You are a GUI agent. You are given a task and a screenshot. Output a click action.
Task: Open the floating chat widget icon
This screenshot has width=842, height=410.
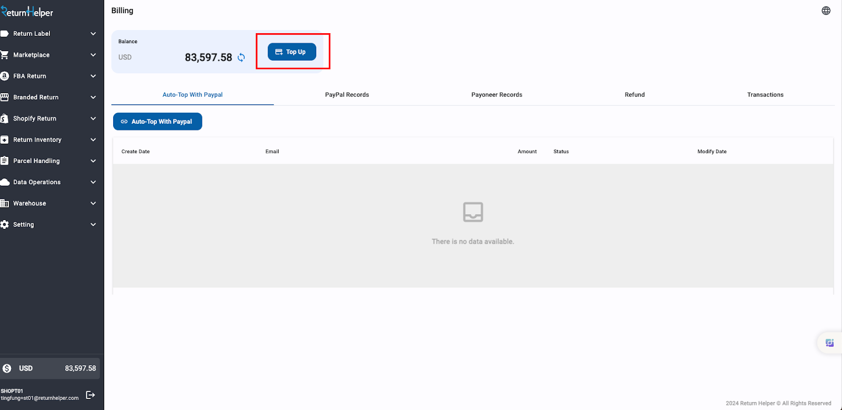point(829,343)
